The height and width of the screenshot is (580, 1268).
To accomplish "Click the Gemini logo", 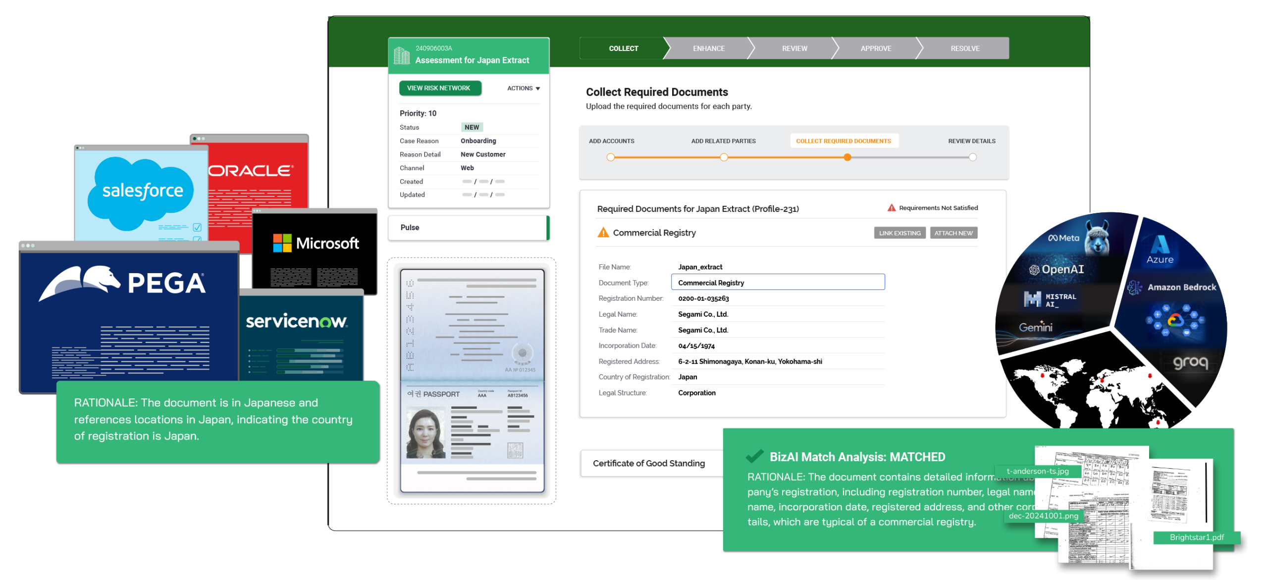I will 1036,327.
